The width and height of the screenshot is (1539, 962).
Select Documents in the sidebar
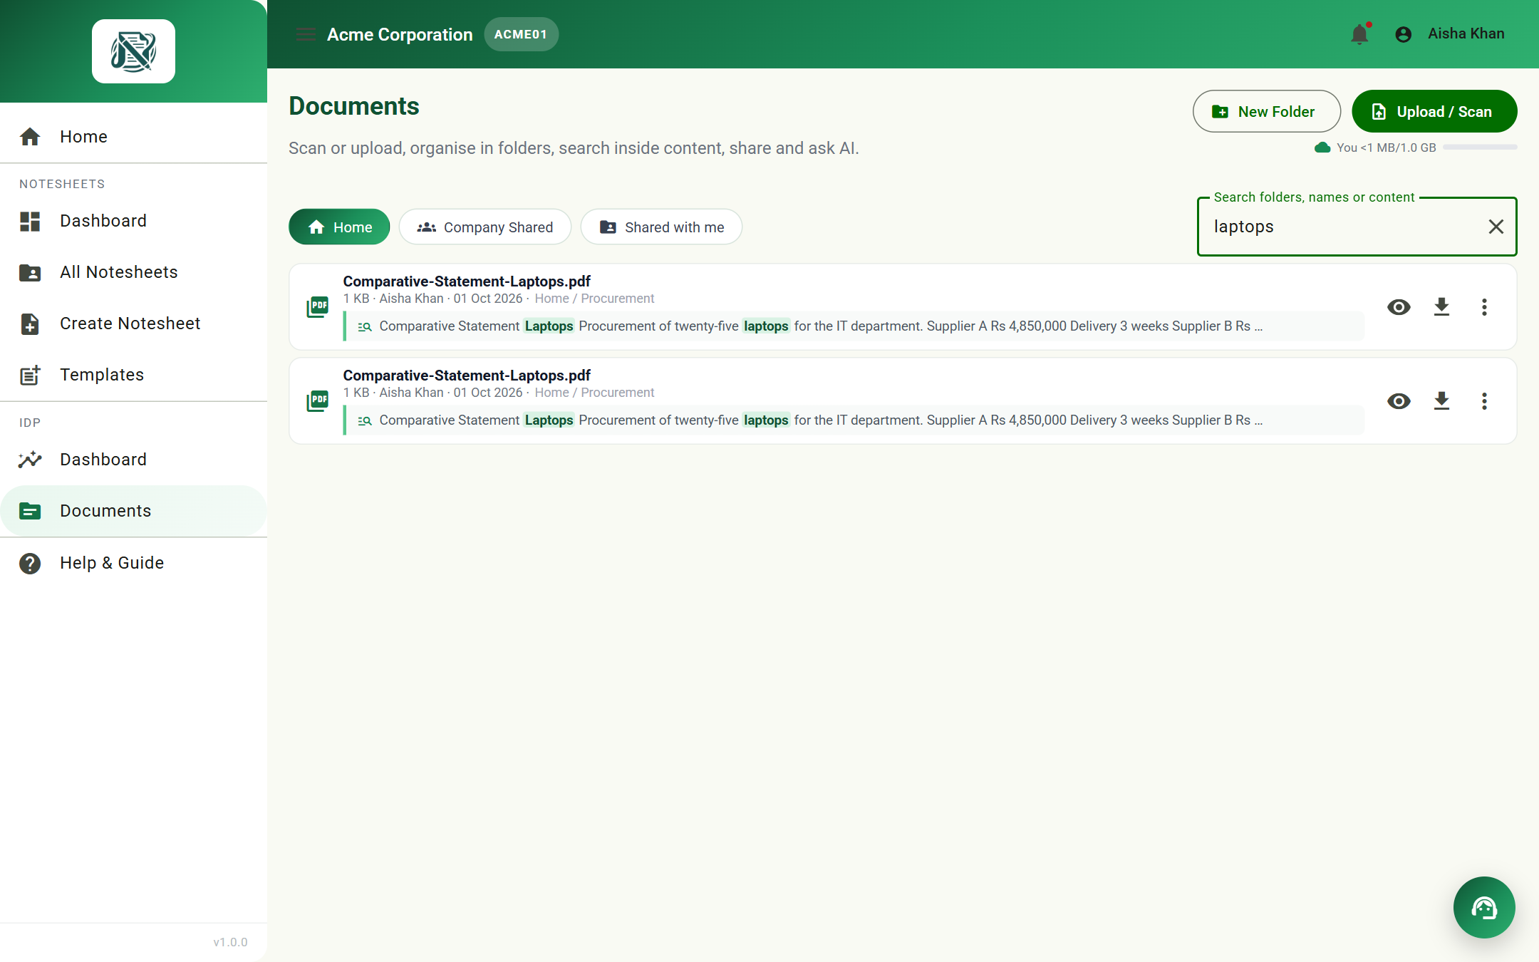click(133, 511)
